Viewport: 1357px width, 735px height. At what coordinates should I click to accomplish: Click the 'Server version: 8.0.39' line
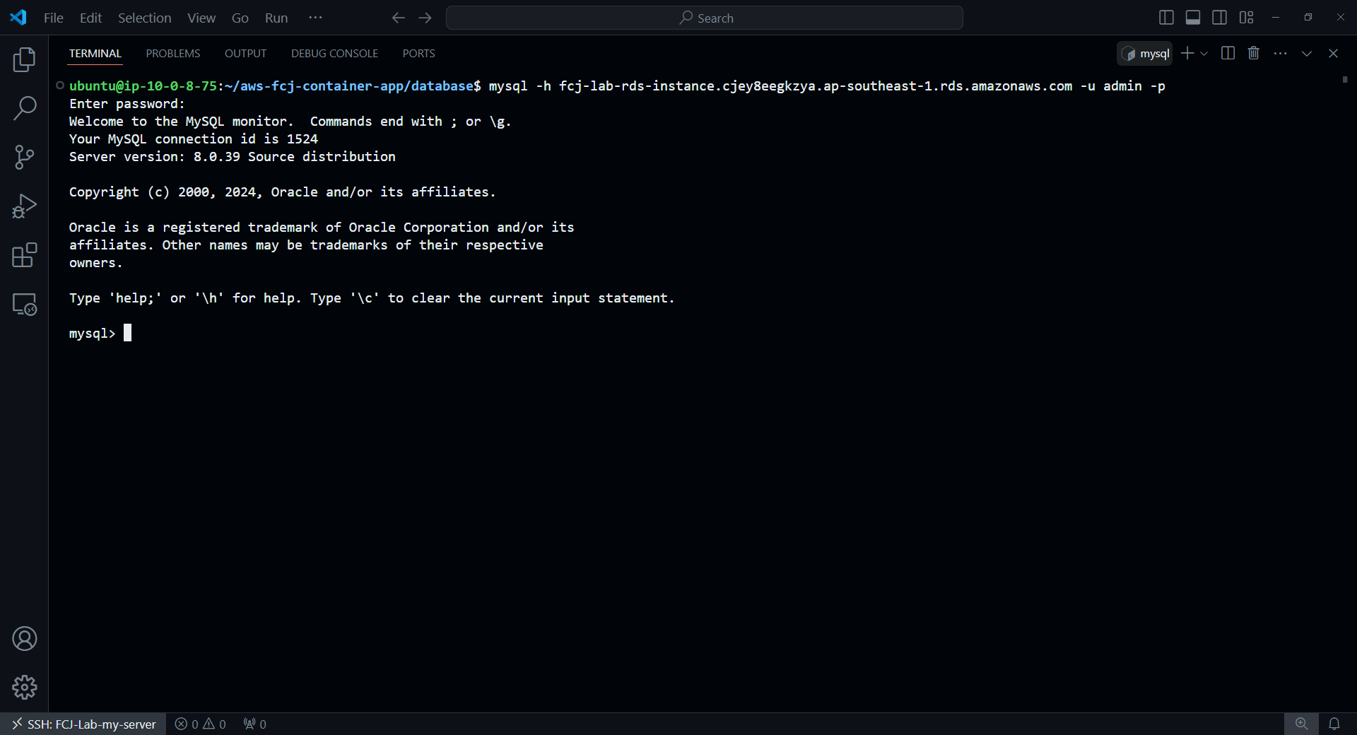tap(232, 156)
